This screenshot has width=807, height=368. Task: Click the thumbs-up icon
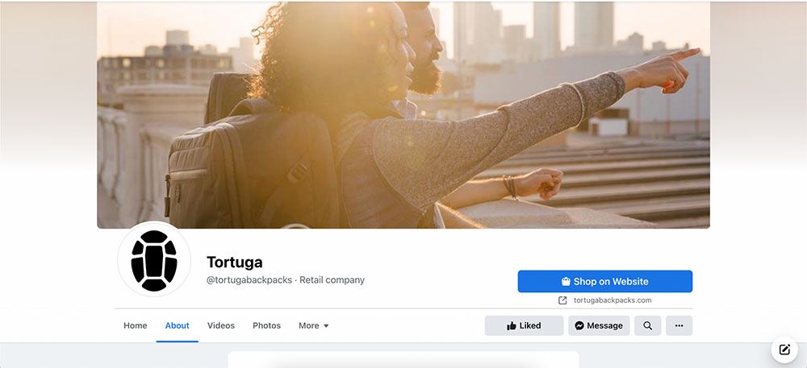tap(512, 325)
